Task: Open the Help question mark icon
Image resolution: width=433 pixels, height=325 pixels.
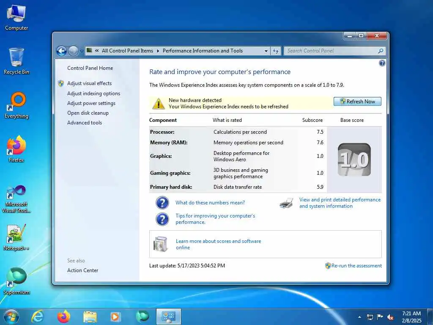Action: (x=382, y=63)
